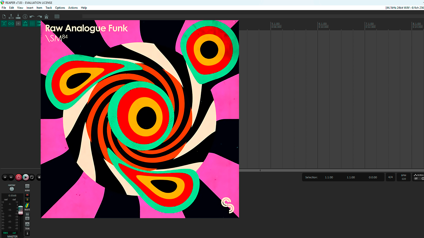Image resolution: width=424 pixels, height=238 pixels.
Task: Click the 4/4 time signature box
Action: tap(390, 177)
